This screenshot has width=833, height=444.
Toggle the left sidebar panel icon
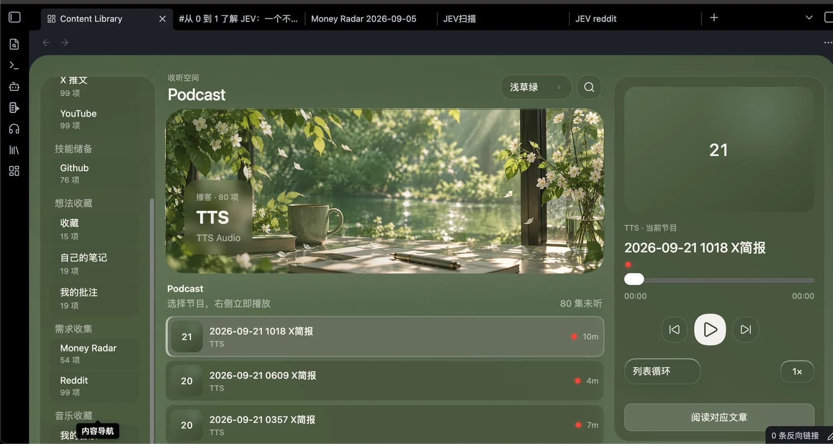15,17
